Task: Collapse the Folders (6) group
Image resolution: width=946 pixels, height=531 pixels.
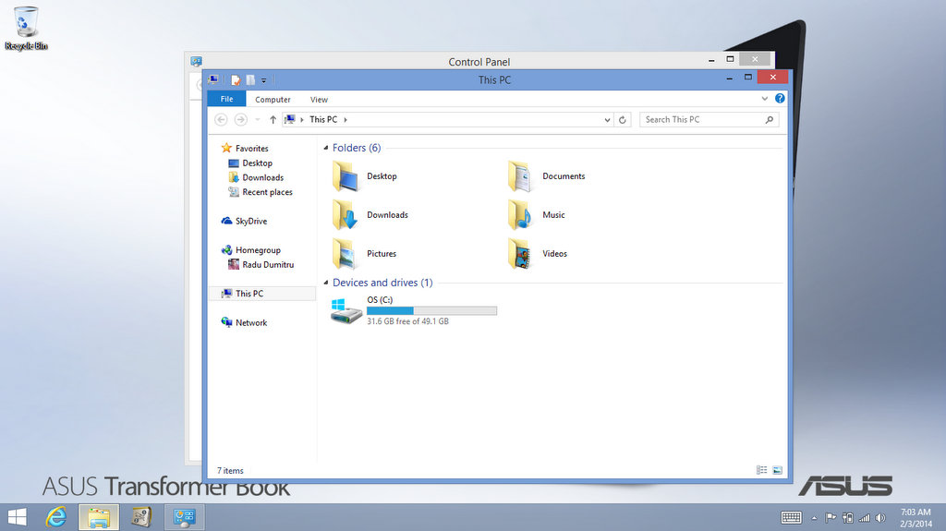Action: coord(325,149)
